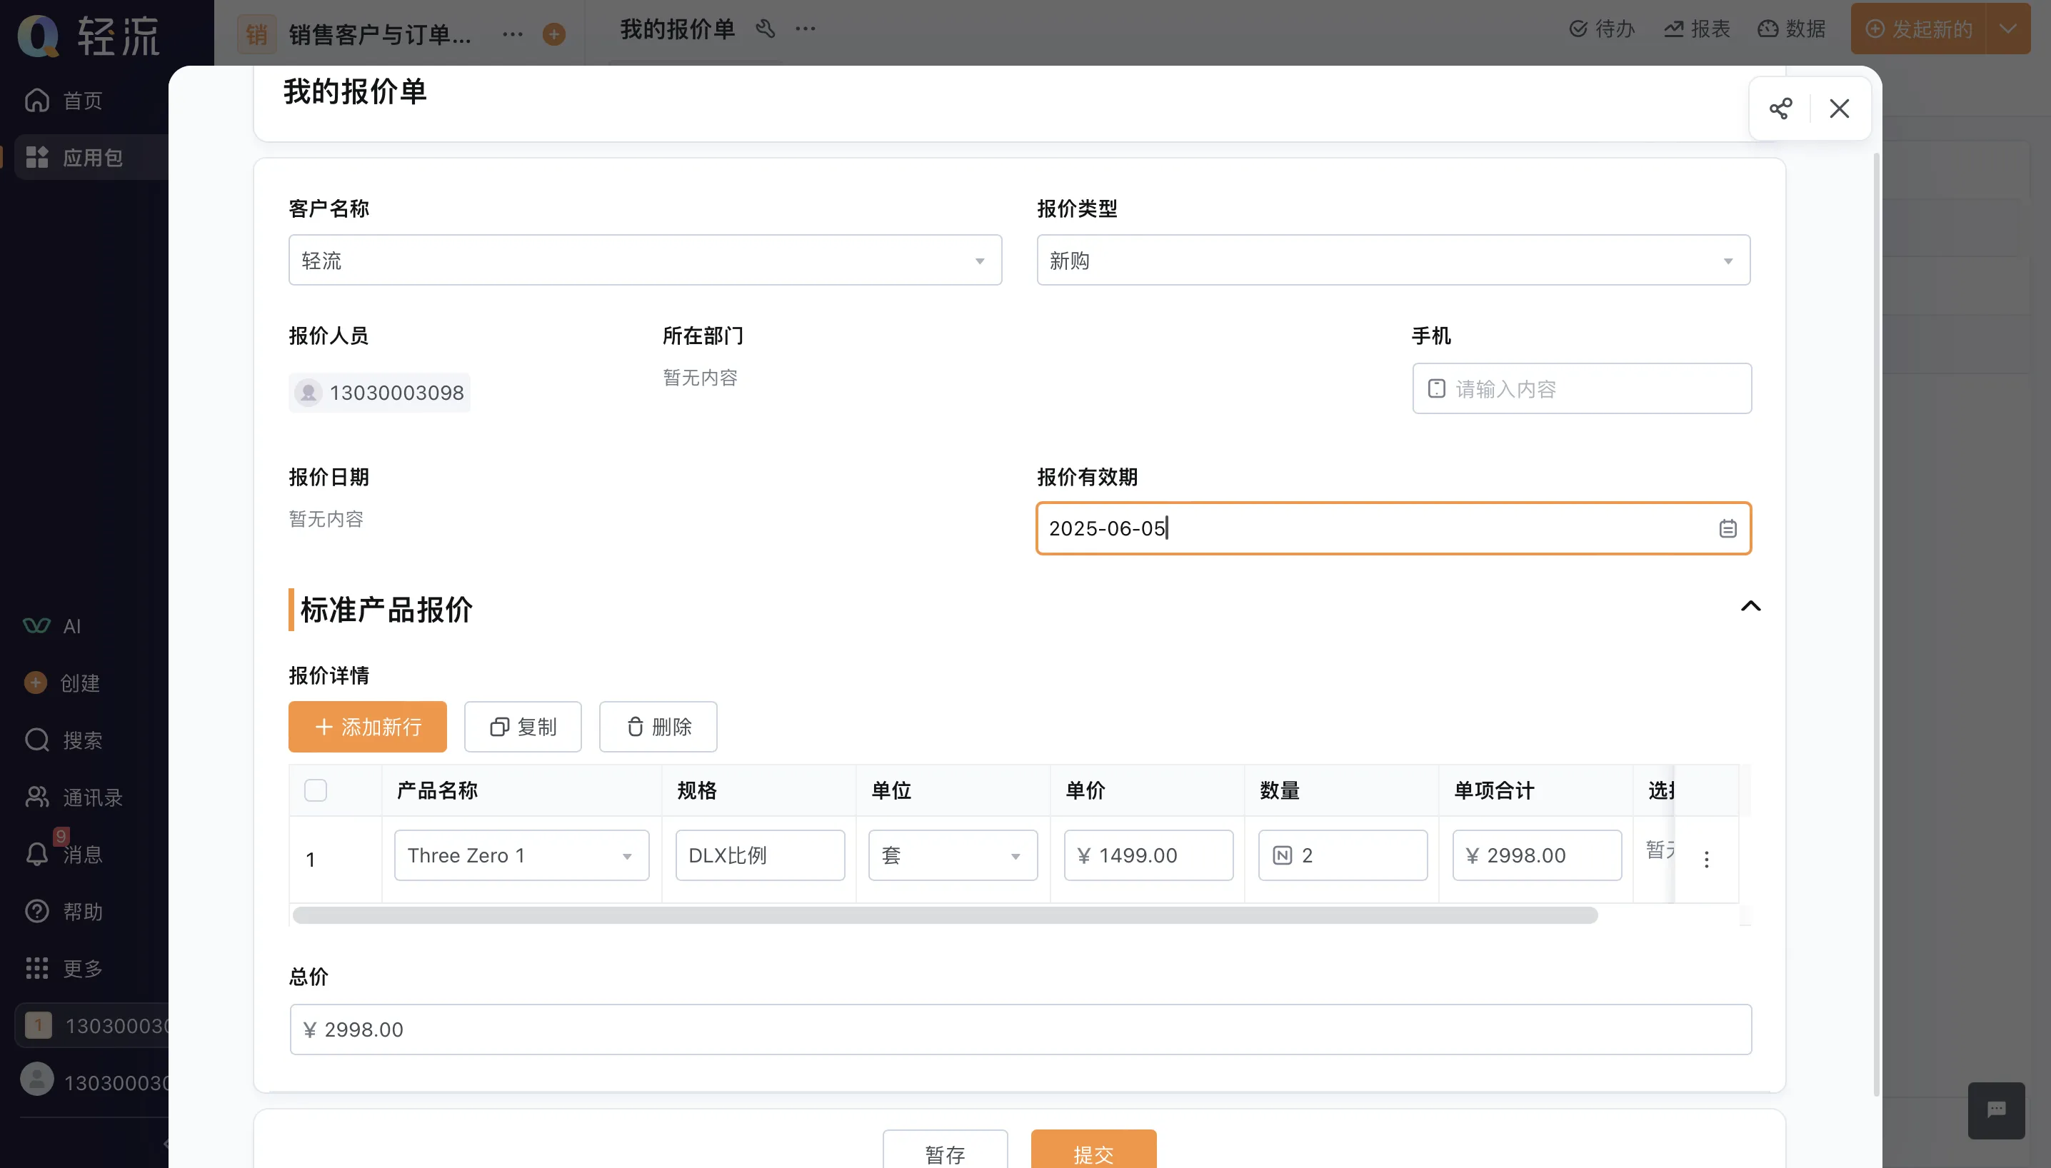2051x1168 pixels.
Task: Click the 提交 submit button
Action: tap(1093, 1155)
